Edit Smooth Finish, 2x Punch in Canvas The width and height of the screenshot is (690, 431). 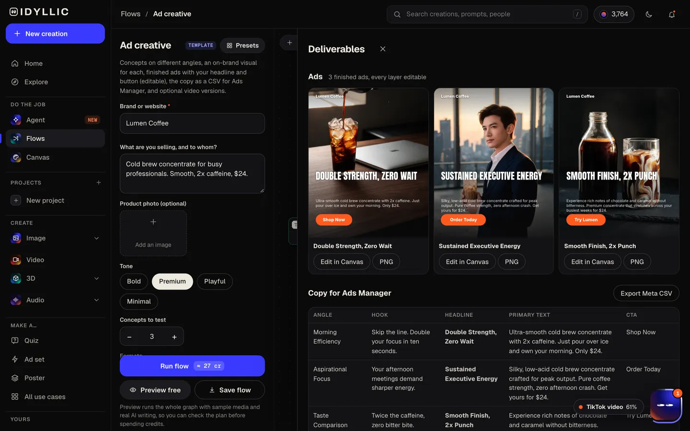[593, 261]
